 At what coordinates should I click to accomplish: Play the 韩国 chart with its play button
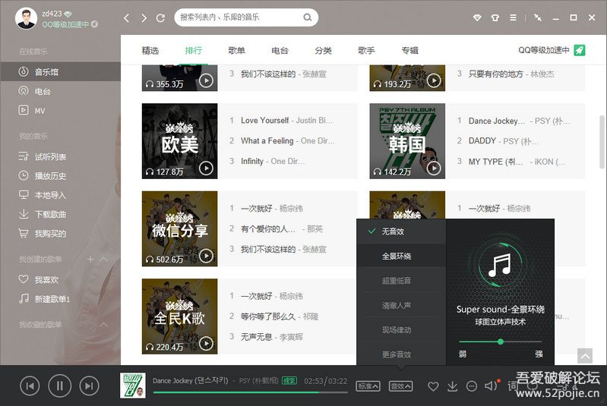(434, 168)
